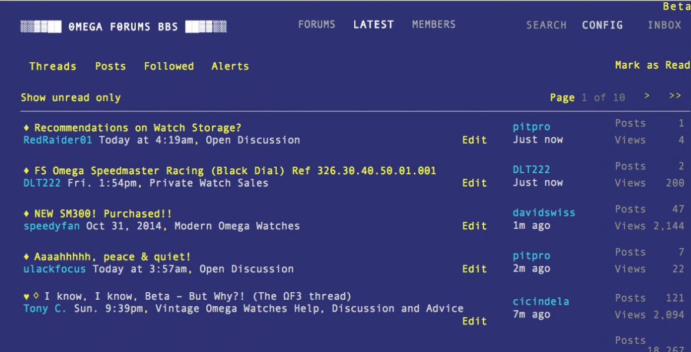Click the diamond icon on peace & quiet thread
The height and width of the screenshot is (352, 691).
point(26,256)
